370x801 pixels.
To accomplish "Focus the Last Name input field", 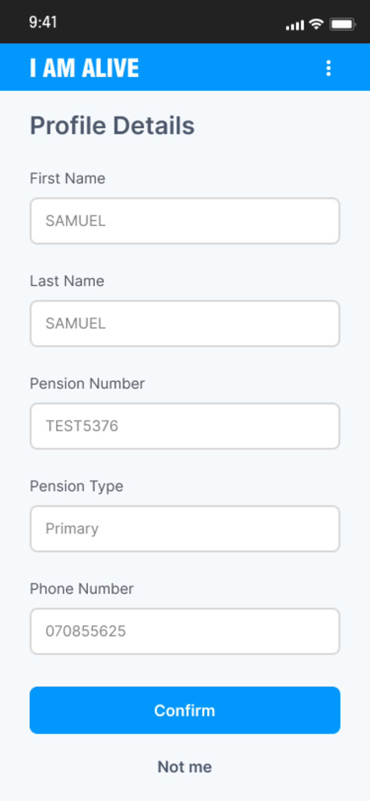I will point(185,323).
